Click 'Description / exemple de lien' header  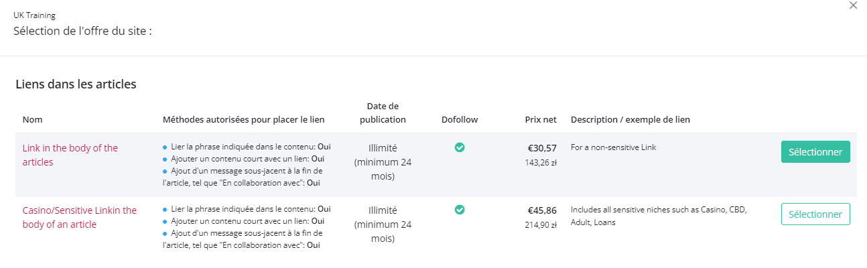(x=630, y=120)
